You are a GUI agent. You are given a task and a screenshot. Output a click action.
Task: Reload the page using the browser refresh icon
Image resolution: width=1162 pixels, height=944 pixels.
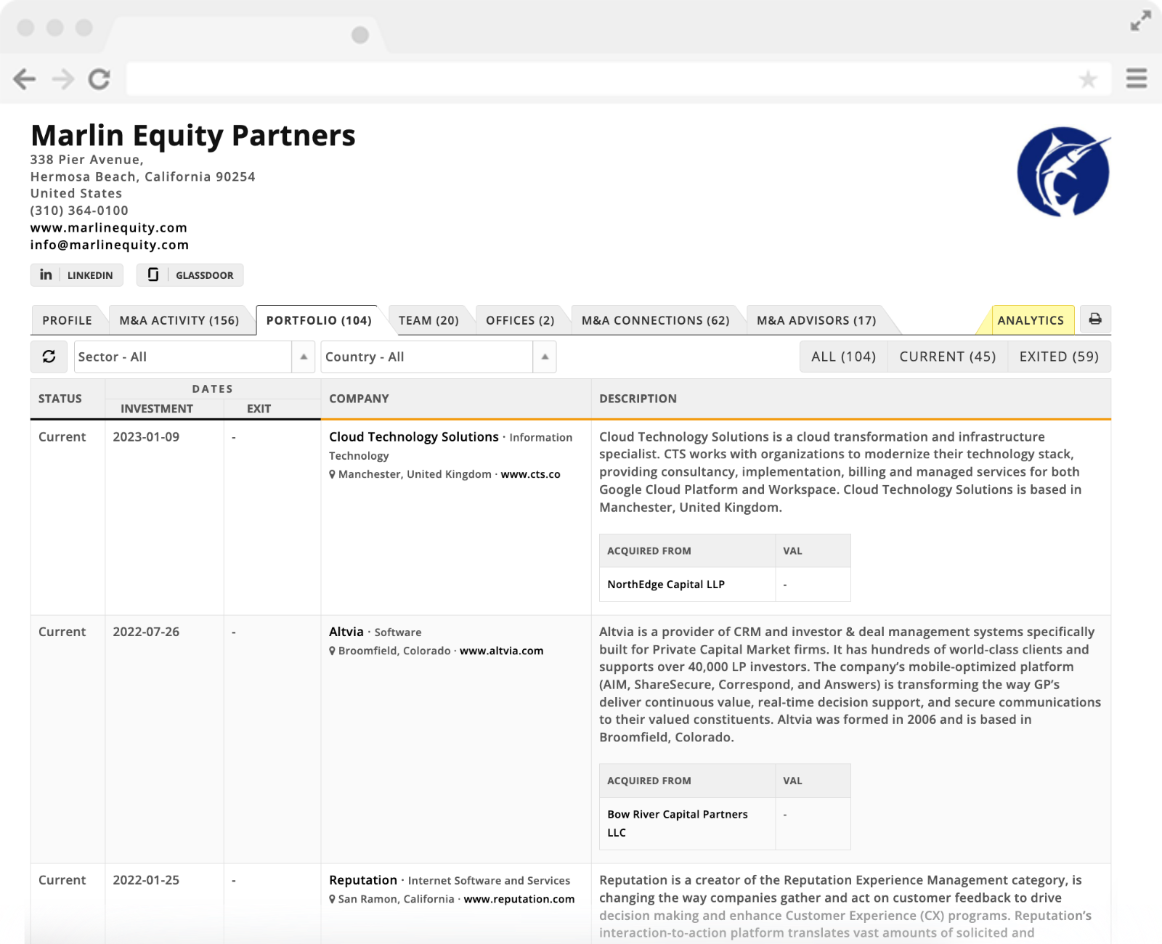point(99,80)
